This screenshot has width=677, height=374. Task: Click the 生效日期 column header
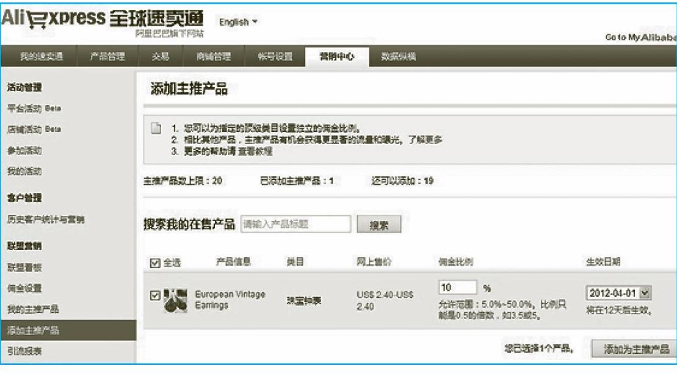(603, 261)
